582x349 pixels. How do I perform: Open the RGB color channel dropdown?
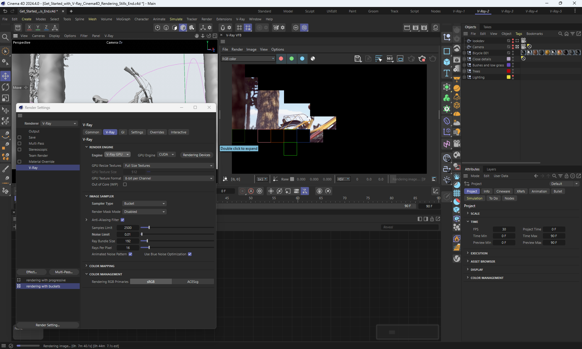coord(248,59)
